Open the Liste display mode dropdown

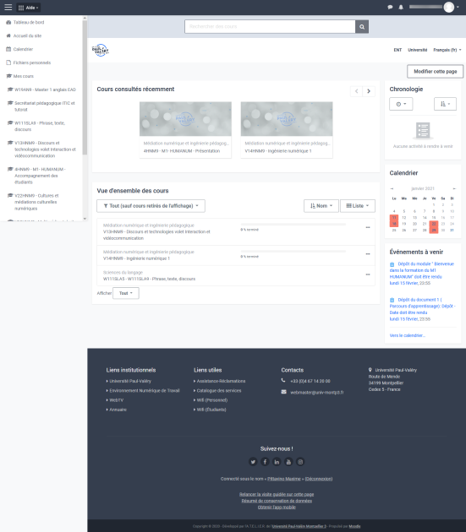pyautogui.click(x=358, y=206)
